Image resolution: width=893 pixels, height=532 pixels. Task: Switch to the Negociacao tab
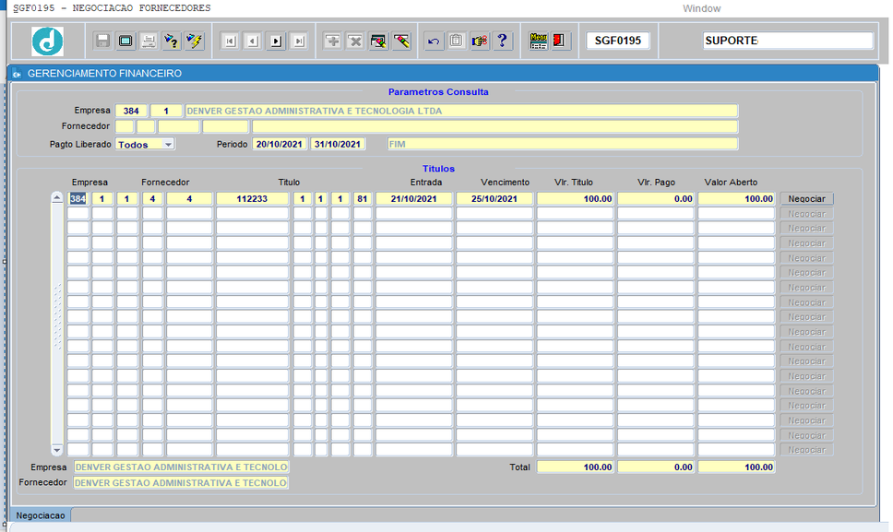coord(41,515)
